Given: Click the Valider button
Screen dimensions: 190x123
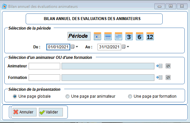Looking at the screenshot, I should [51, 112].
